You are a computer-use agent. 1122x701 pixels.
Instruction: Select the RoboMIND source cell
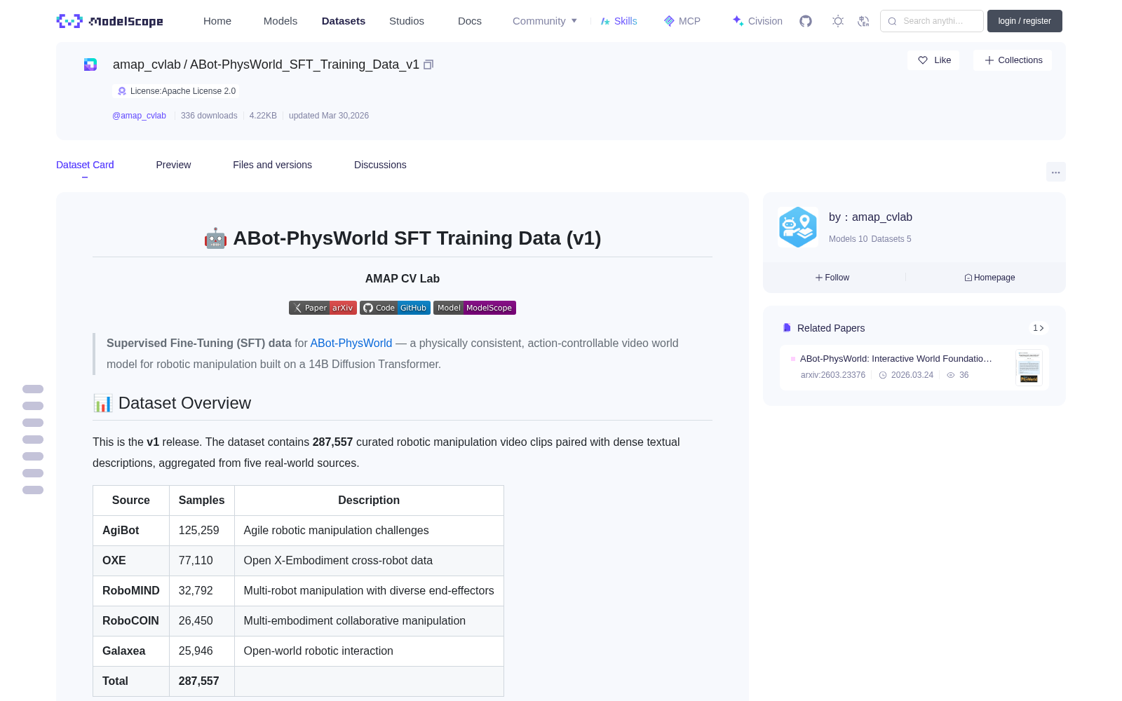[131, 591]
